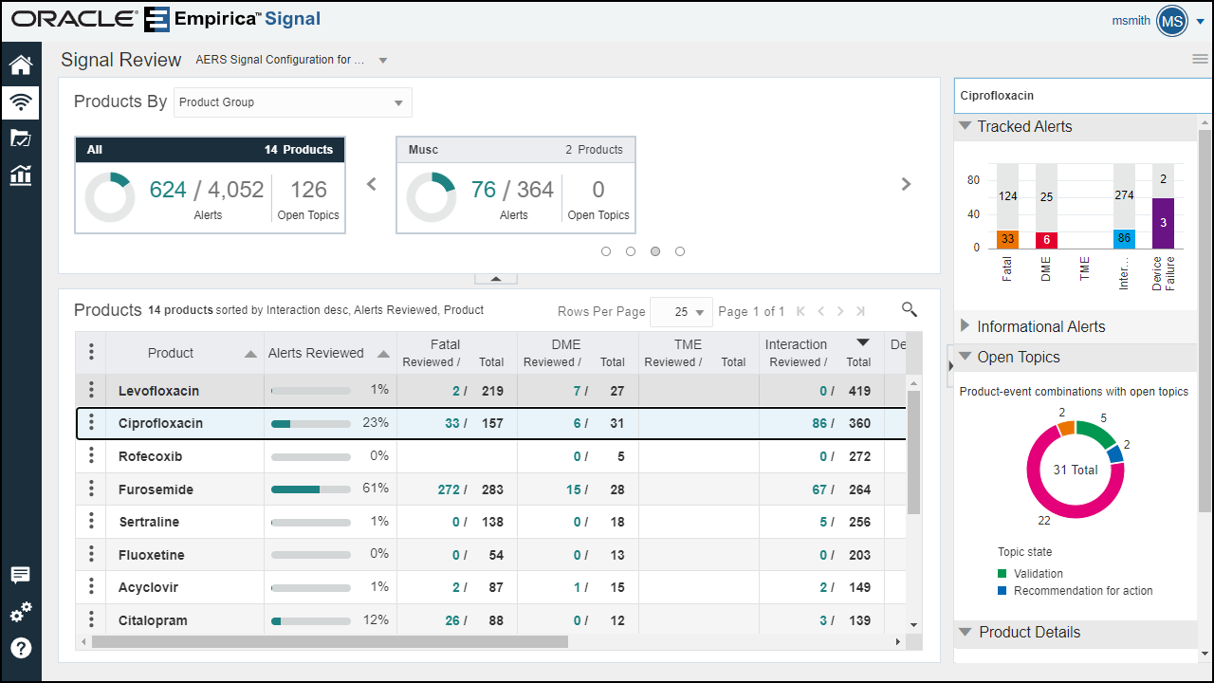Click the search magnifier icon
Screen dimensions: 1214x683
tap(910, 309)
